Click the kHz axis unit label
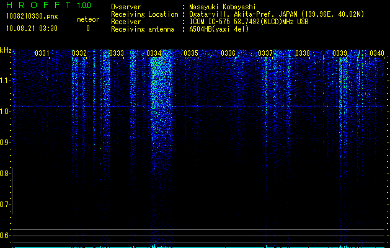The height and width of the screenshot is (248, 390). (6, 50)
